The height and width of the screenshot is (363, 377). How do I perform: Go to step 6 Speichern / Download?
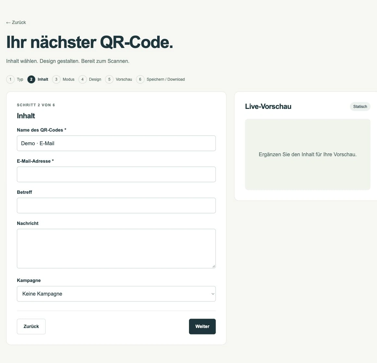click(161, 79)
